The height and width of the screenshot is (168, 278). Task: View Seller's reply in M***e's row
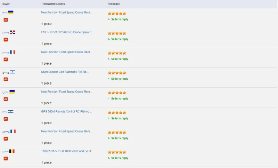[x=120, y=138]
